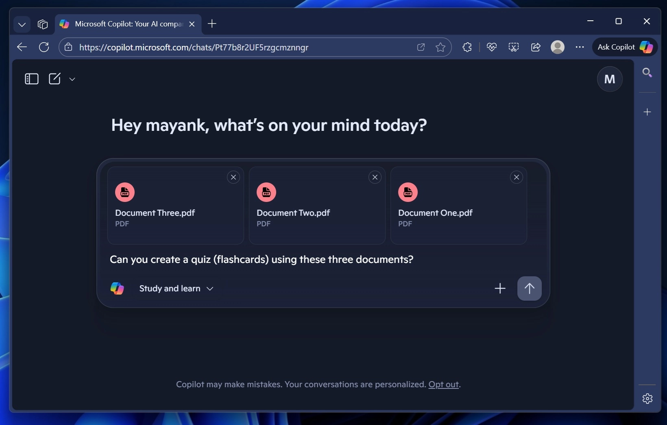Open the tab search dropdown
667x425 pixels.
(x=22, y=24)
